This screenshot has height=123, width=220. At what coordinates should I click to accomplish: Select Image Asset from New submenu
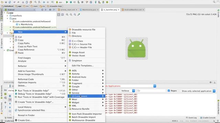(x=86, y=52)
